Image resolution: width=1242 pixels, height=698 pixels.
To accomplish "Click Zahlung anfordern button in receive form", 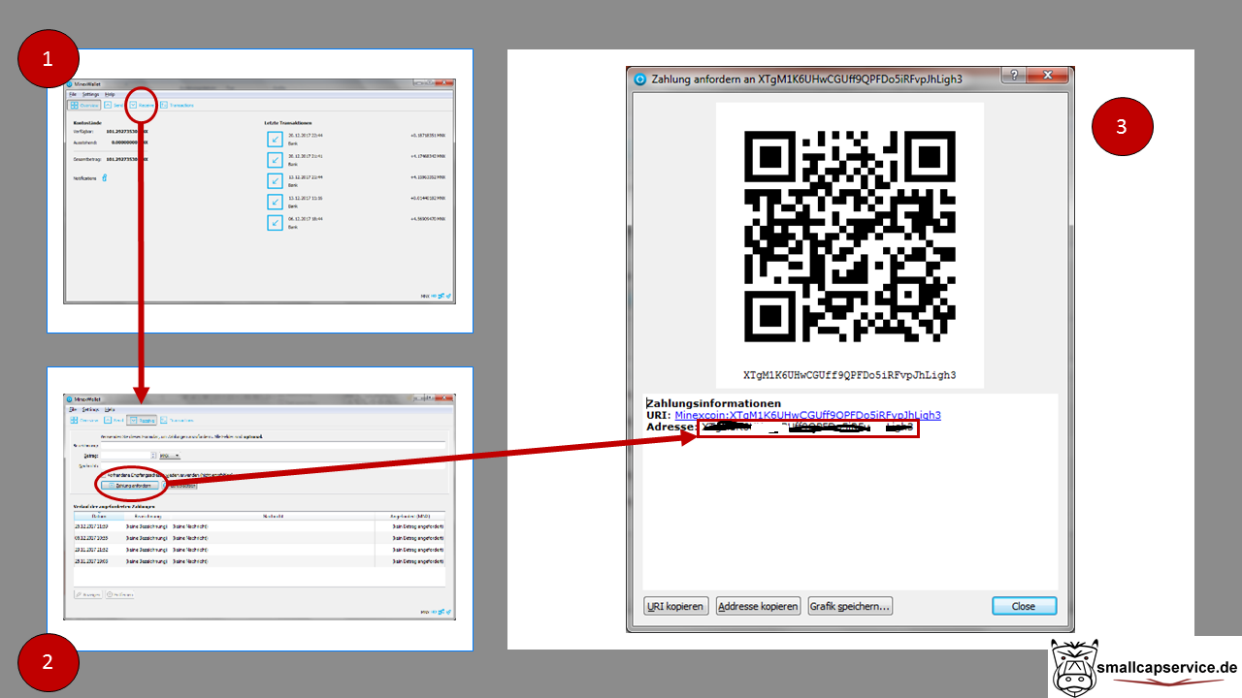I will [129, 485].
